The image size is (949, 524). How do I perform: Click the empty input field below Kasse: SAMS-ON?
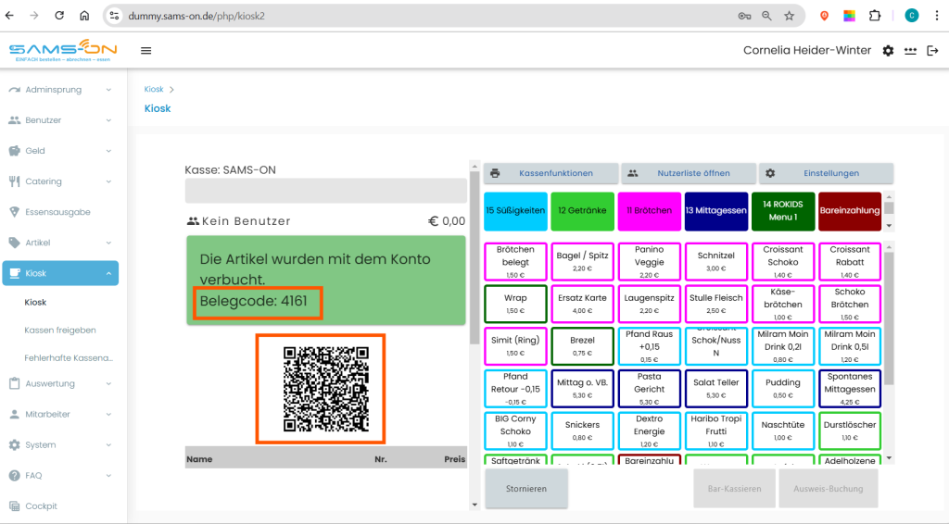click(x=325, y=191)
